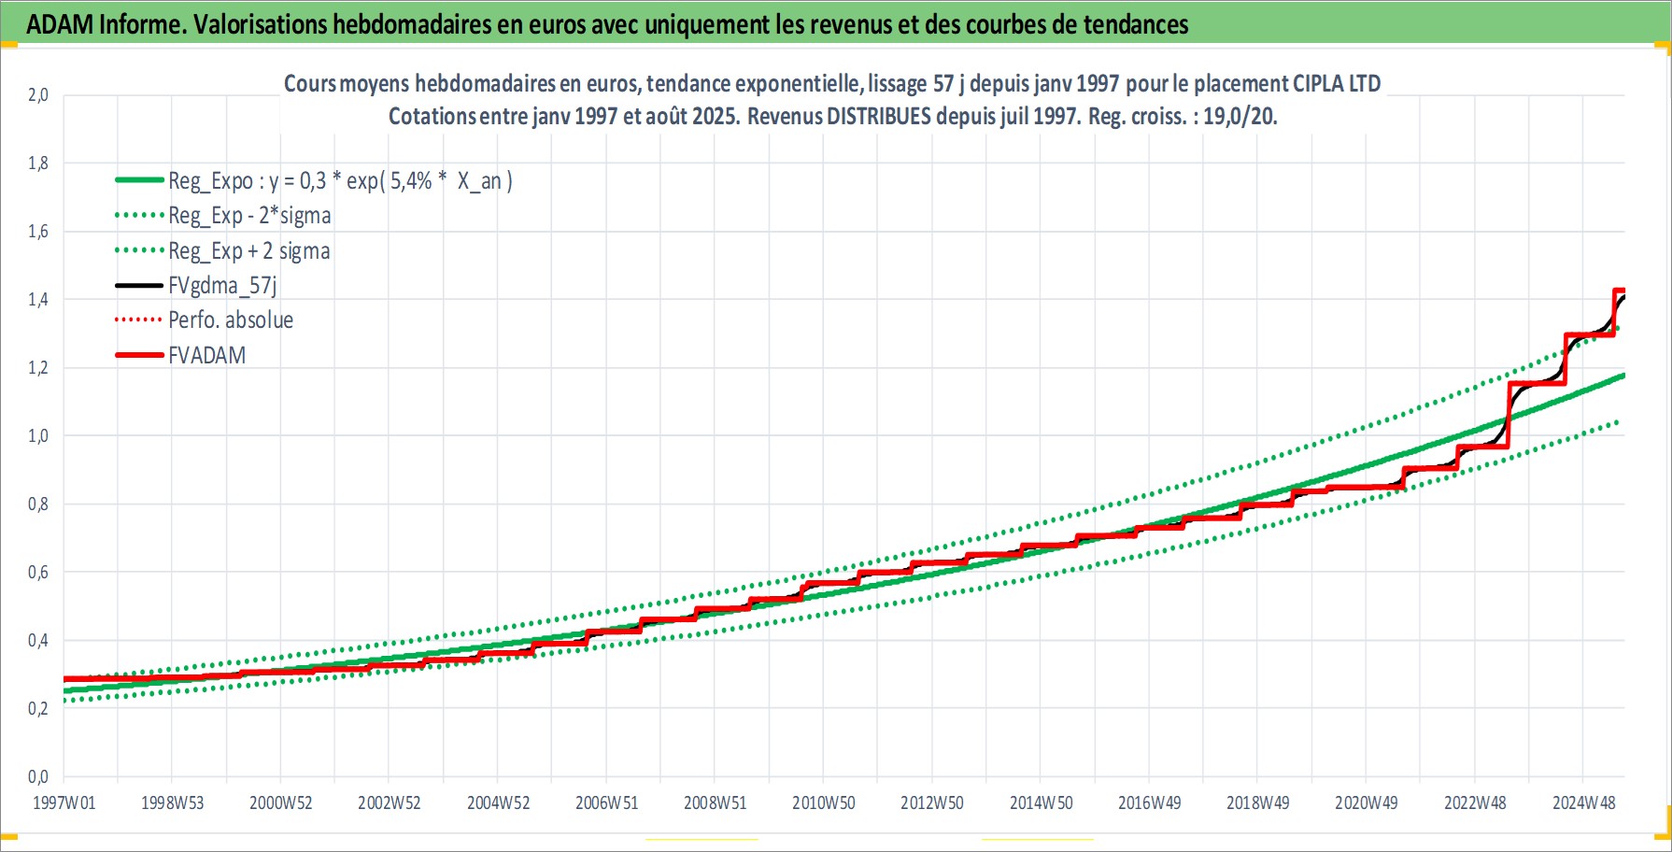Select the chart title mentioning CIPLA LTD
This screenshot has height=852, width=1672.
point(832,84)
